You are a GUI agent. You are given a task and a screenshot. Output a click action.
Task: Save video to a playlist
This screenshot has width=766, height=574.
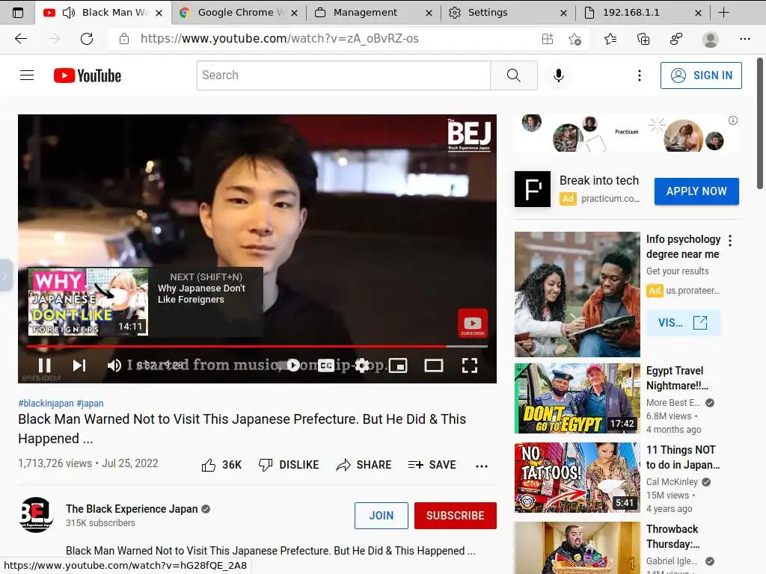(x=432, y=465)
